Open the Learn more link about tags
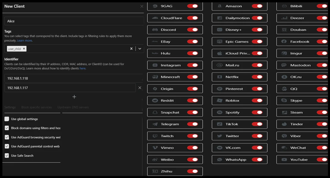Screen dimensions: 330x178 pos(24,41)
